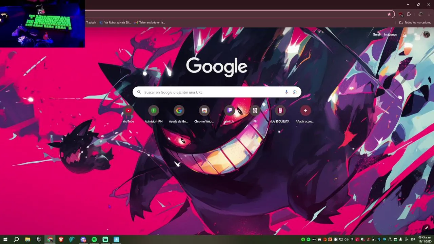This screenshot has height=244, width=434.
Task: Open the 'Token enviado en la...' bookmark
Action: [150, 23]
